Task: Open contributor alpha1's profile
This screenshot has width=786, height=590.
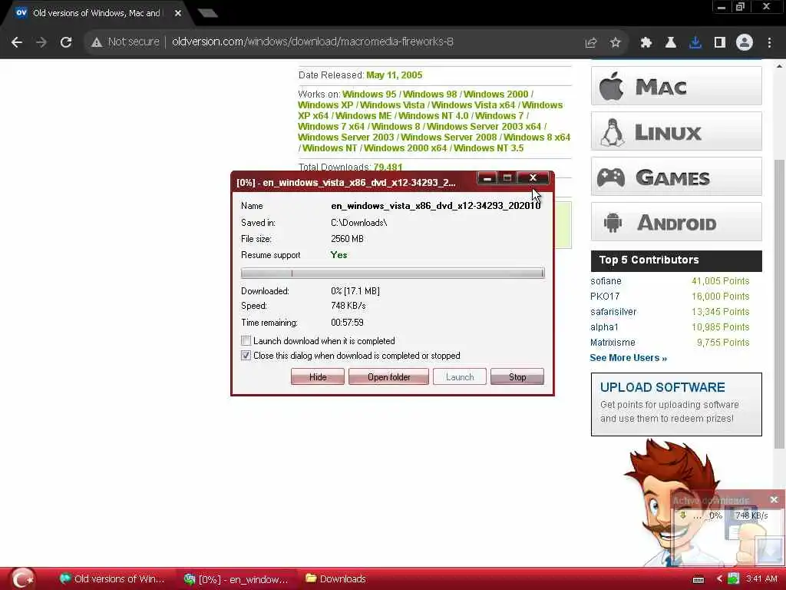Action: [x=604, y=327]
